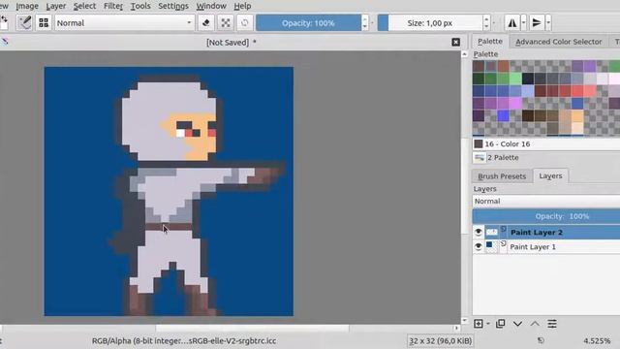The image size is (620, 349).
Task: Open the palette chooser '2 Palette' button
Action: [x=480, y=157]
